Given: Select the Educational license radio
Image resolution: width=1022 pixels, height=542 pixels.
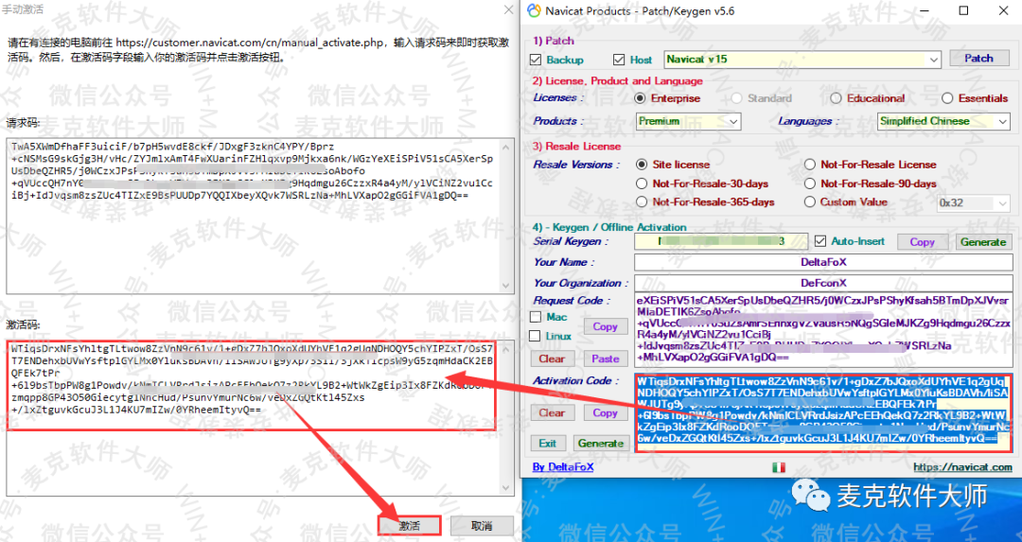Looking at the screenshot, I should point(836,98).
